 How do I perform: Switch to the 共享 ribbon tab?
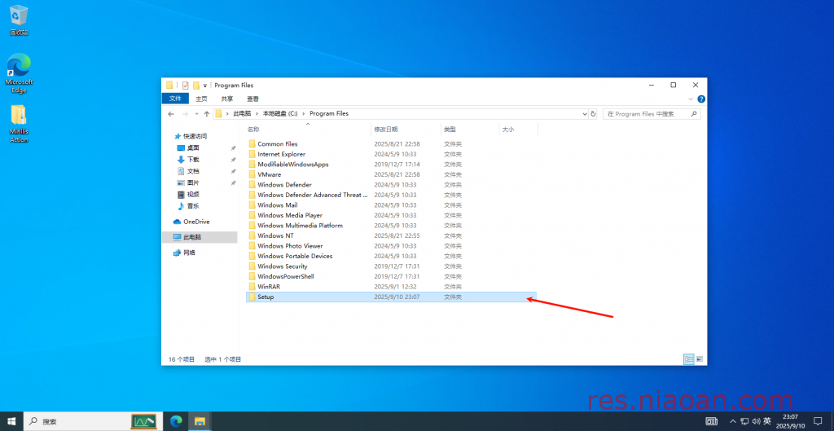(x=227, y=99)
